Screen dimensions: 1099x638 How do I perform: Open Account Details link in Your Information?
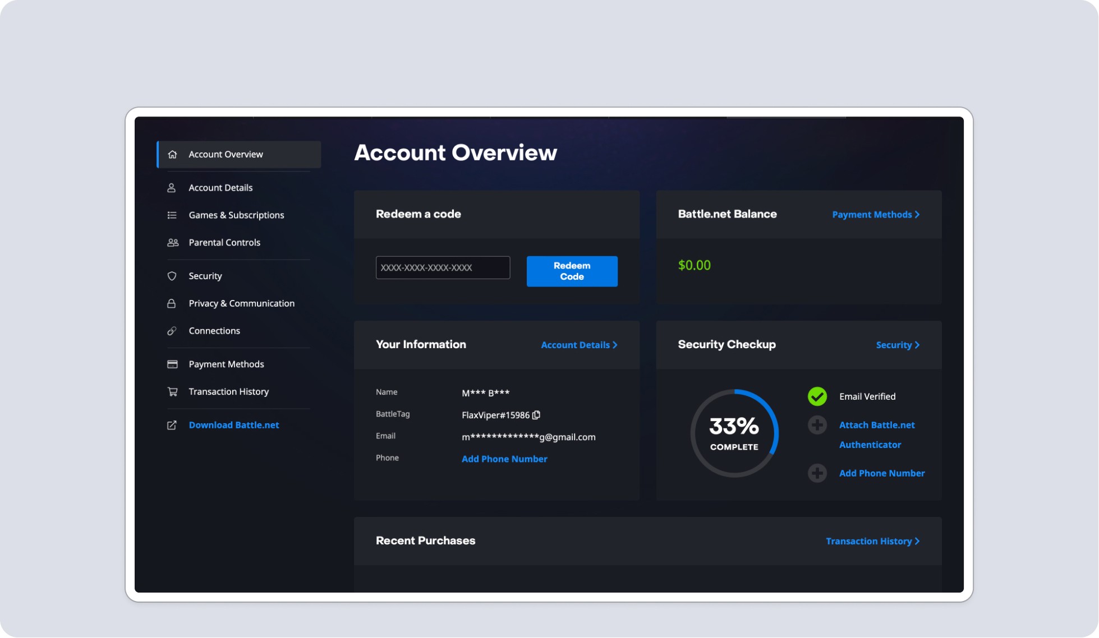(579, 345)
